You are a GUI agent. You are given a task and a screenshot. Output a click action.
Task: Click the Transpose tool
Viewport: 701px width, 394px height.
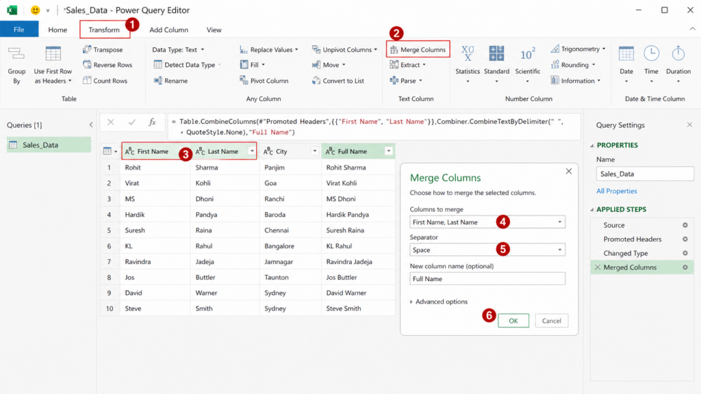point(103,49)
